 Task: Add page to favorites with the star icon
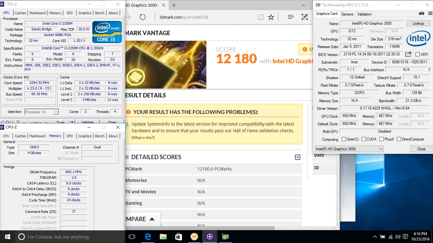[x=271, y=17]
